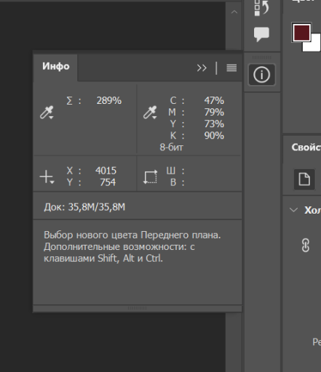The image size is (321, 372).
Task: Click the Y coordinate value 754
Action: click(108, 182)
